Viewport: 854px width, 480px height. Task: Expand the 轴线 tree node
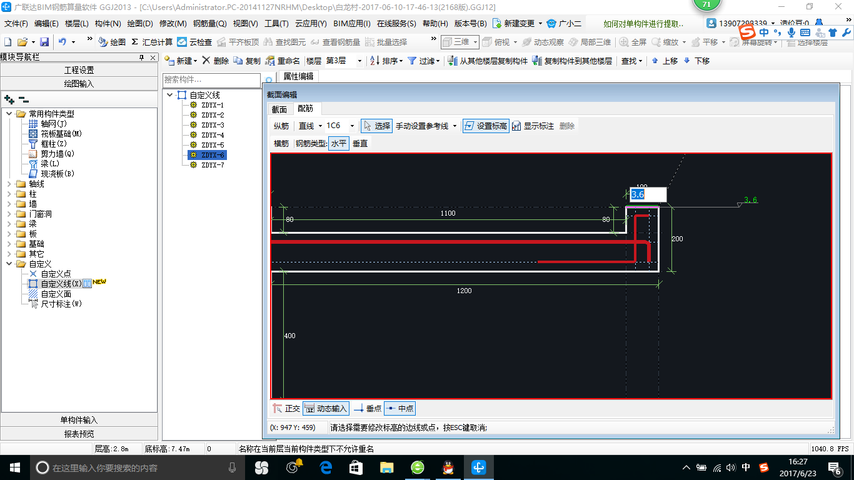[x=9, y=184]
